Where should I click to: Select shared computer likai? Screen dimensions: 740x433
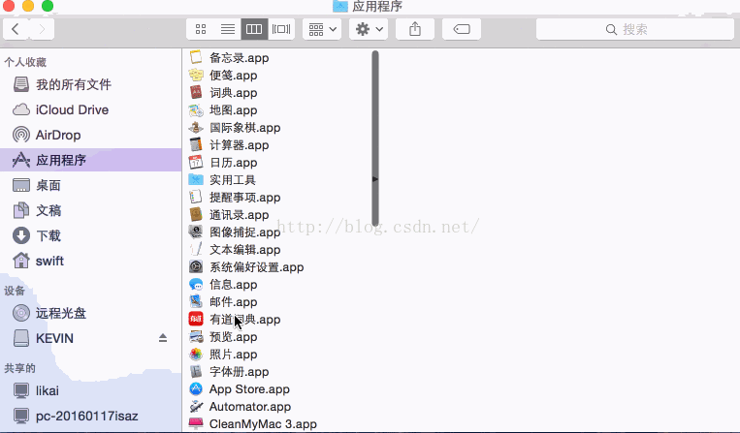point(90,390)
